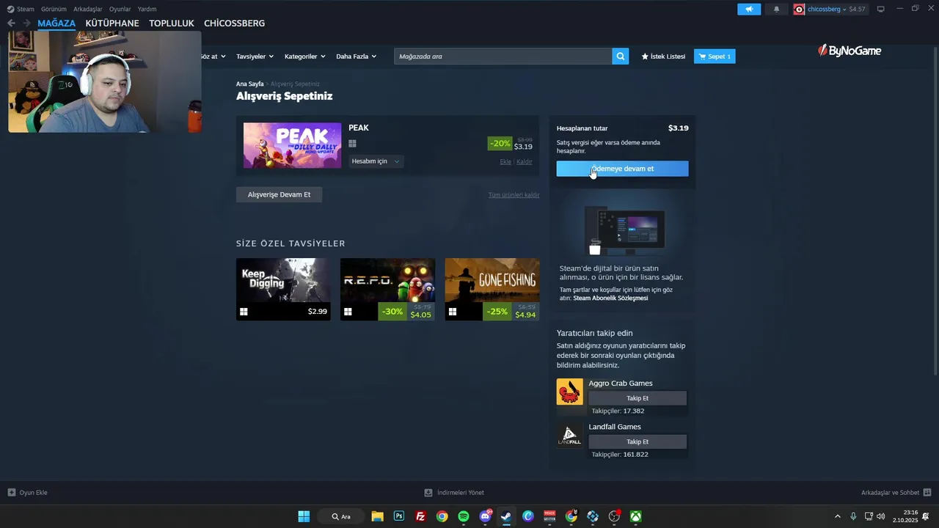
Task: Click the announcements megaphone button
Action: pos(749,9)
